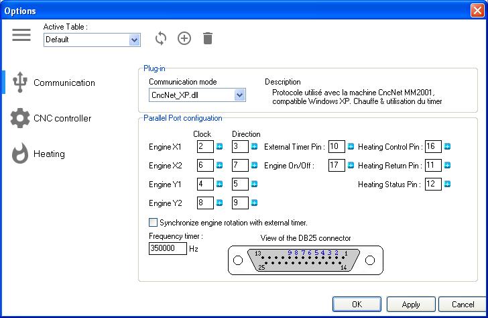
Task: Click the refresh table icon
Action: tap(160, 38)
